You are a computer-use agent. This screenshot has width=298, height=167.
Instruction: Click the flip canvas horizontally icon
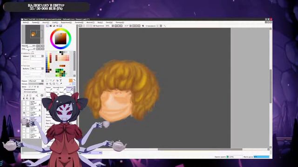click(x=143, y=26)
